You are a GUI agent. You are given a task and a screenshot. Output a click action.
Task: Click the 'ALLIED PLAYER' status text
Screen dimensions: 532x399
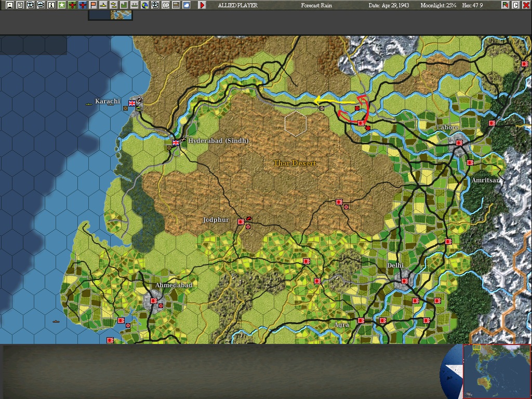(238, 5)
